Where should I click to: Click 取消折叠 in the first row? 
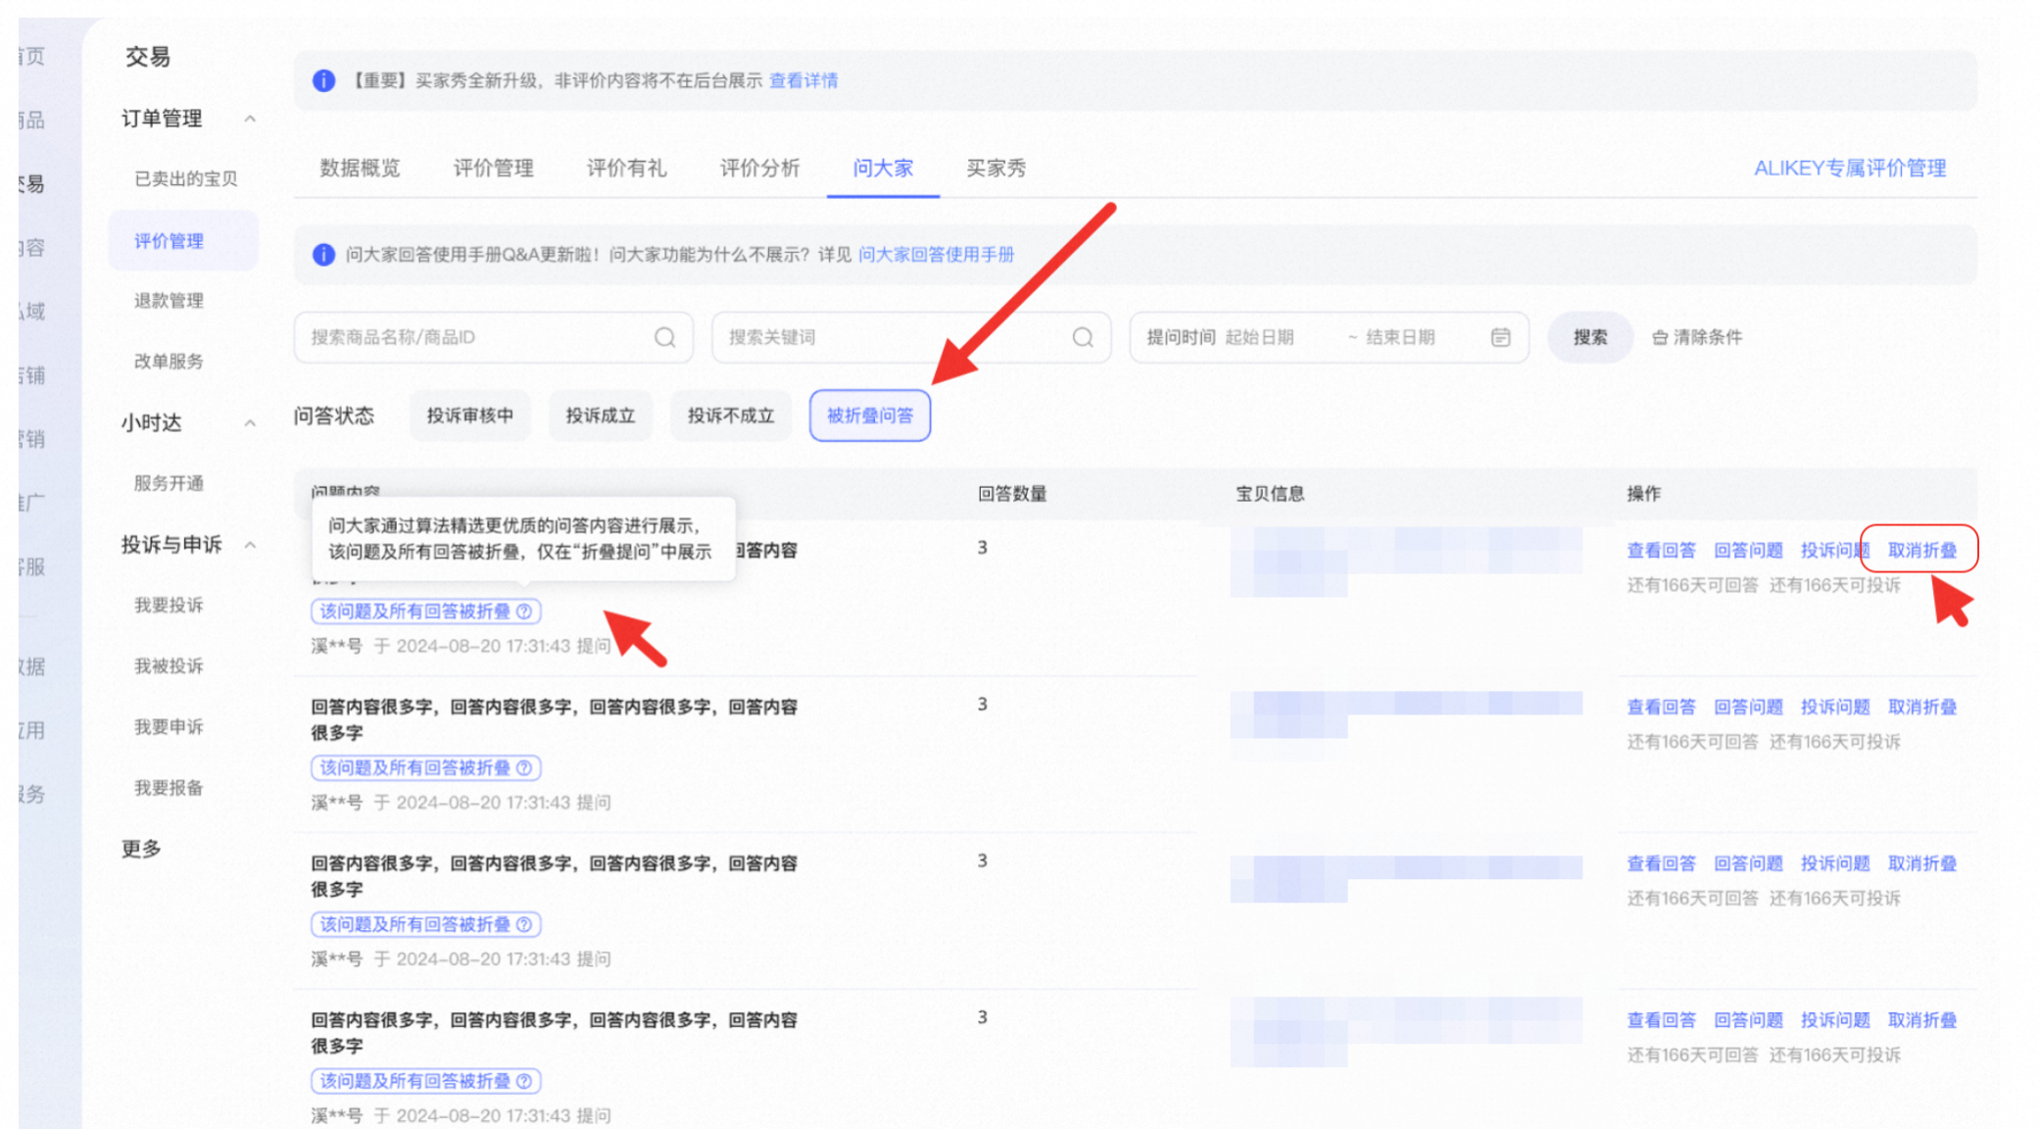coord(1921,551)
